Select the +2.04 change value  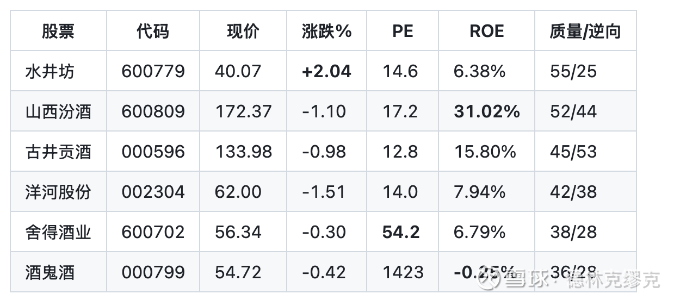tap(326, 71)
